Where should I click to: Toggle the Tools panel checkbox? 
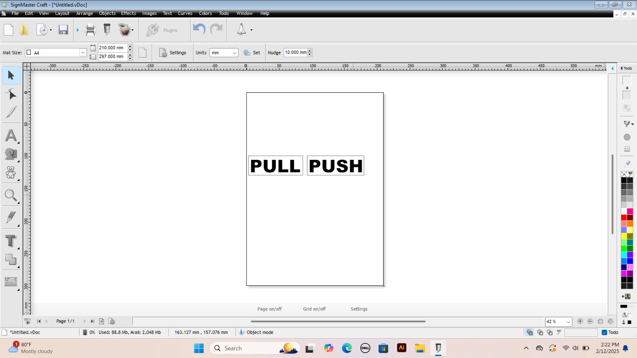click(604, 332)
